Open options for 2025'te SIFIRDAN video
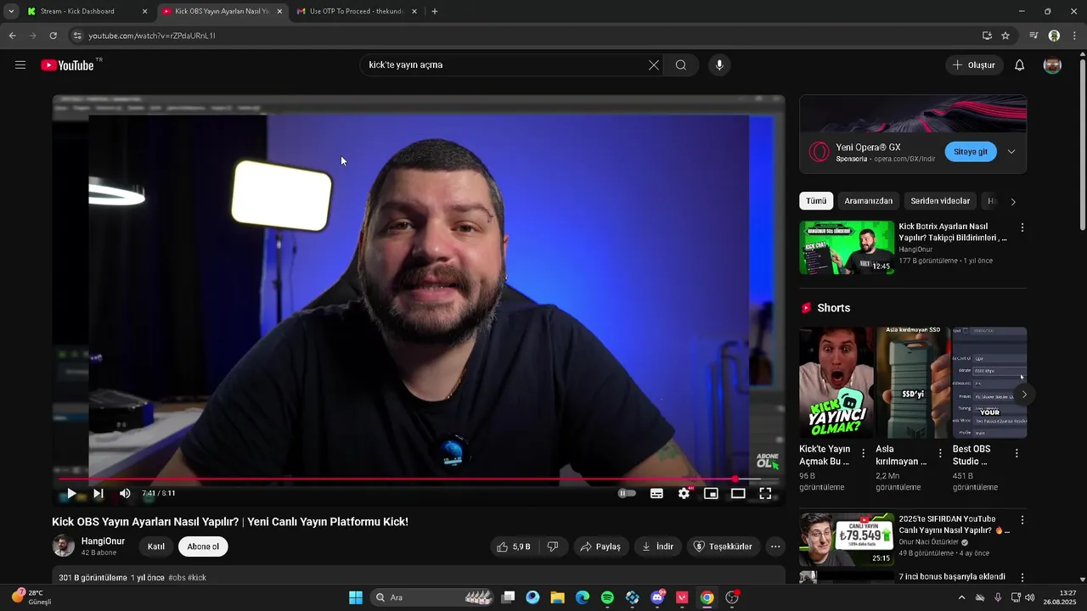The width and height of the screenshot is (1087, 611). (x=1022, y=519)
